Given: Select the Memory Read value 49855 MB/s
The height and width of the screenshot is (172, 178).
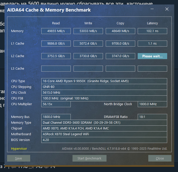Looking at the screenshot, I should [56, 31].
